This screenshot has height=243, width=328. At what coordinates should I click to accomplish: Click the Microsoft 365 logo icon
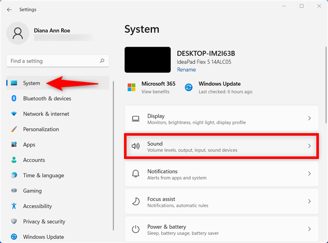click(132, 87)
